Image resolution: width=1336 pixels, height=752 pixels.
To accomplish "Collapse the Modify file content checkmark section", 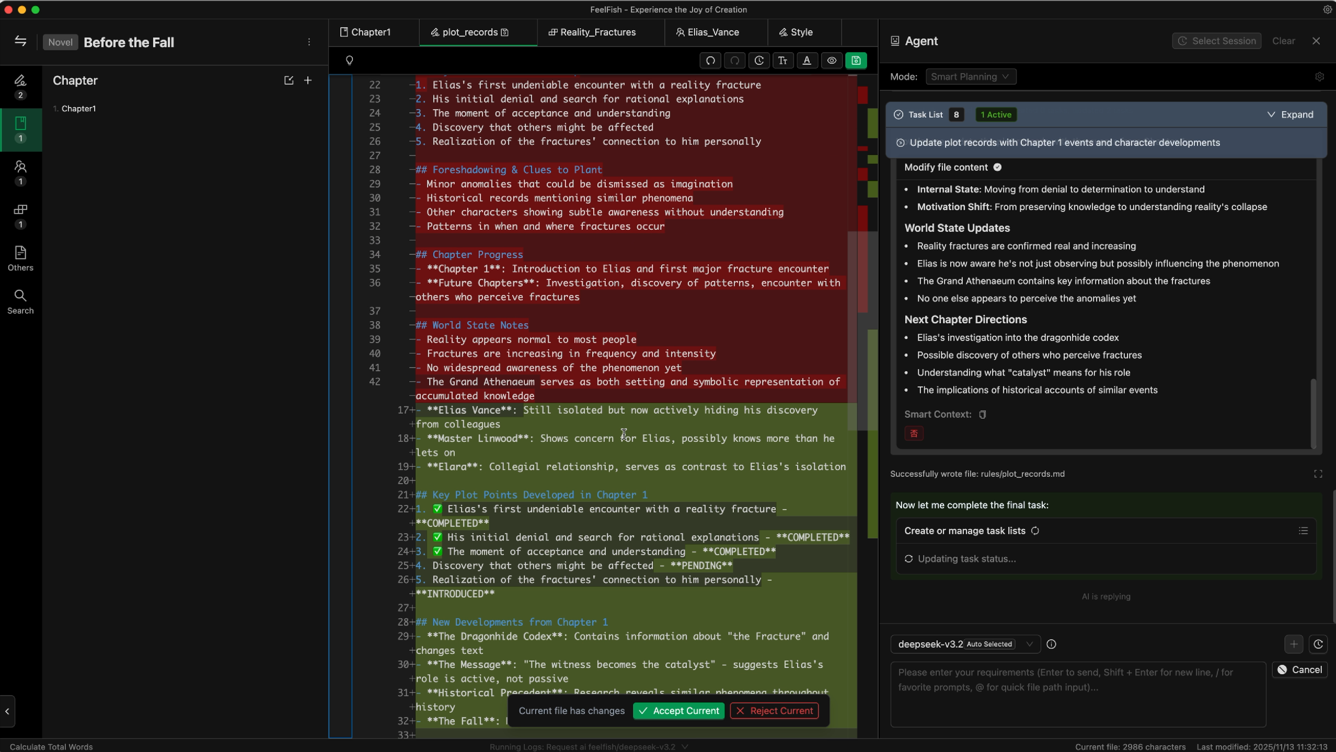I will [x=996, y=167].
